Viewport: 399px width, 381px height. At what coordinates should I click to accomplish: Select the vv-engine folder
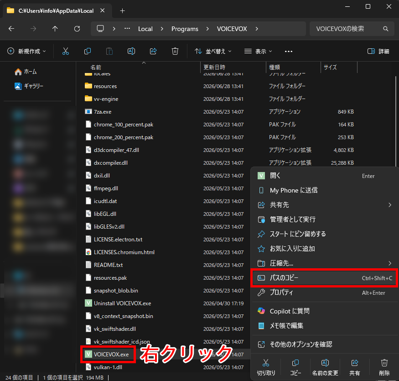coord(102,99)
